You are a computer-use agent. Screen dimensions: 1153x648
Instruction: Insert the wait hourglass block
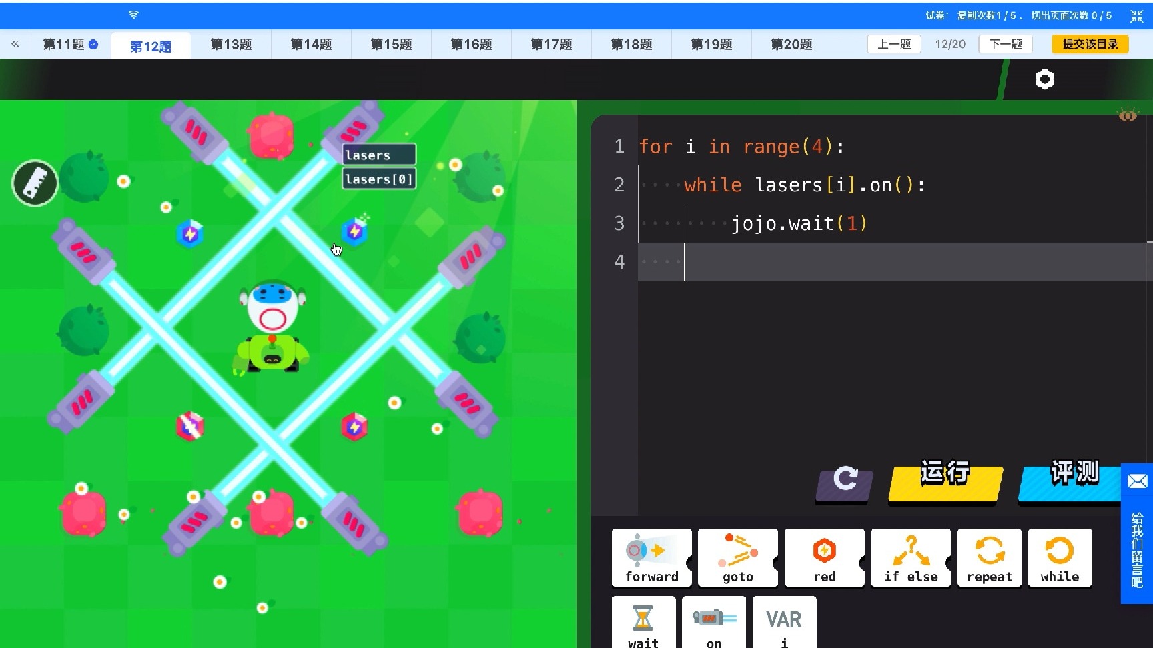[x=643, y=623]
